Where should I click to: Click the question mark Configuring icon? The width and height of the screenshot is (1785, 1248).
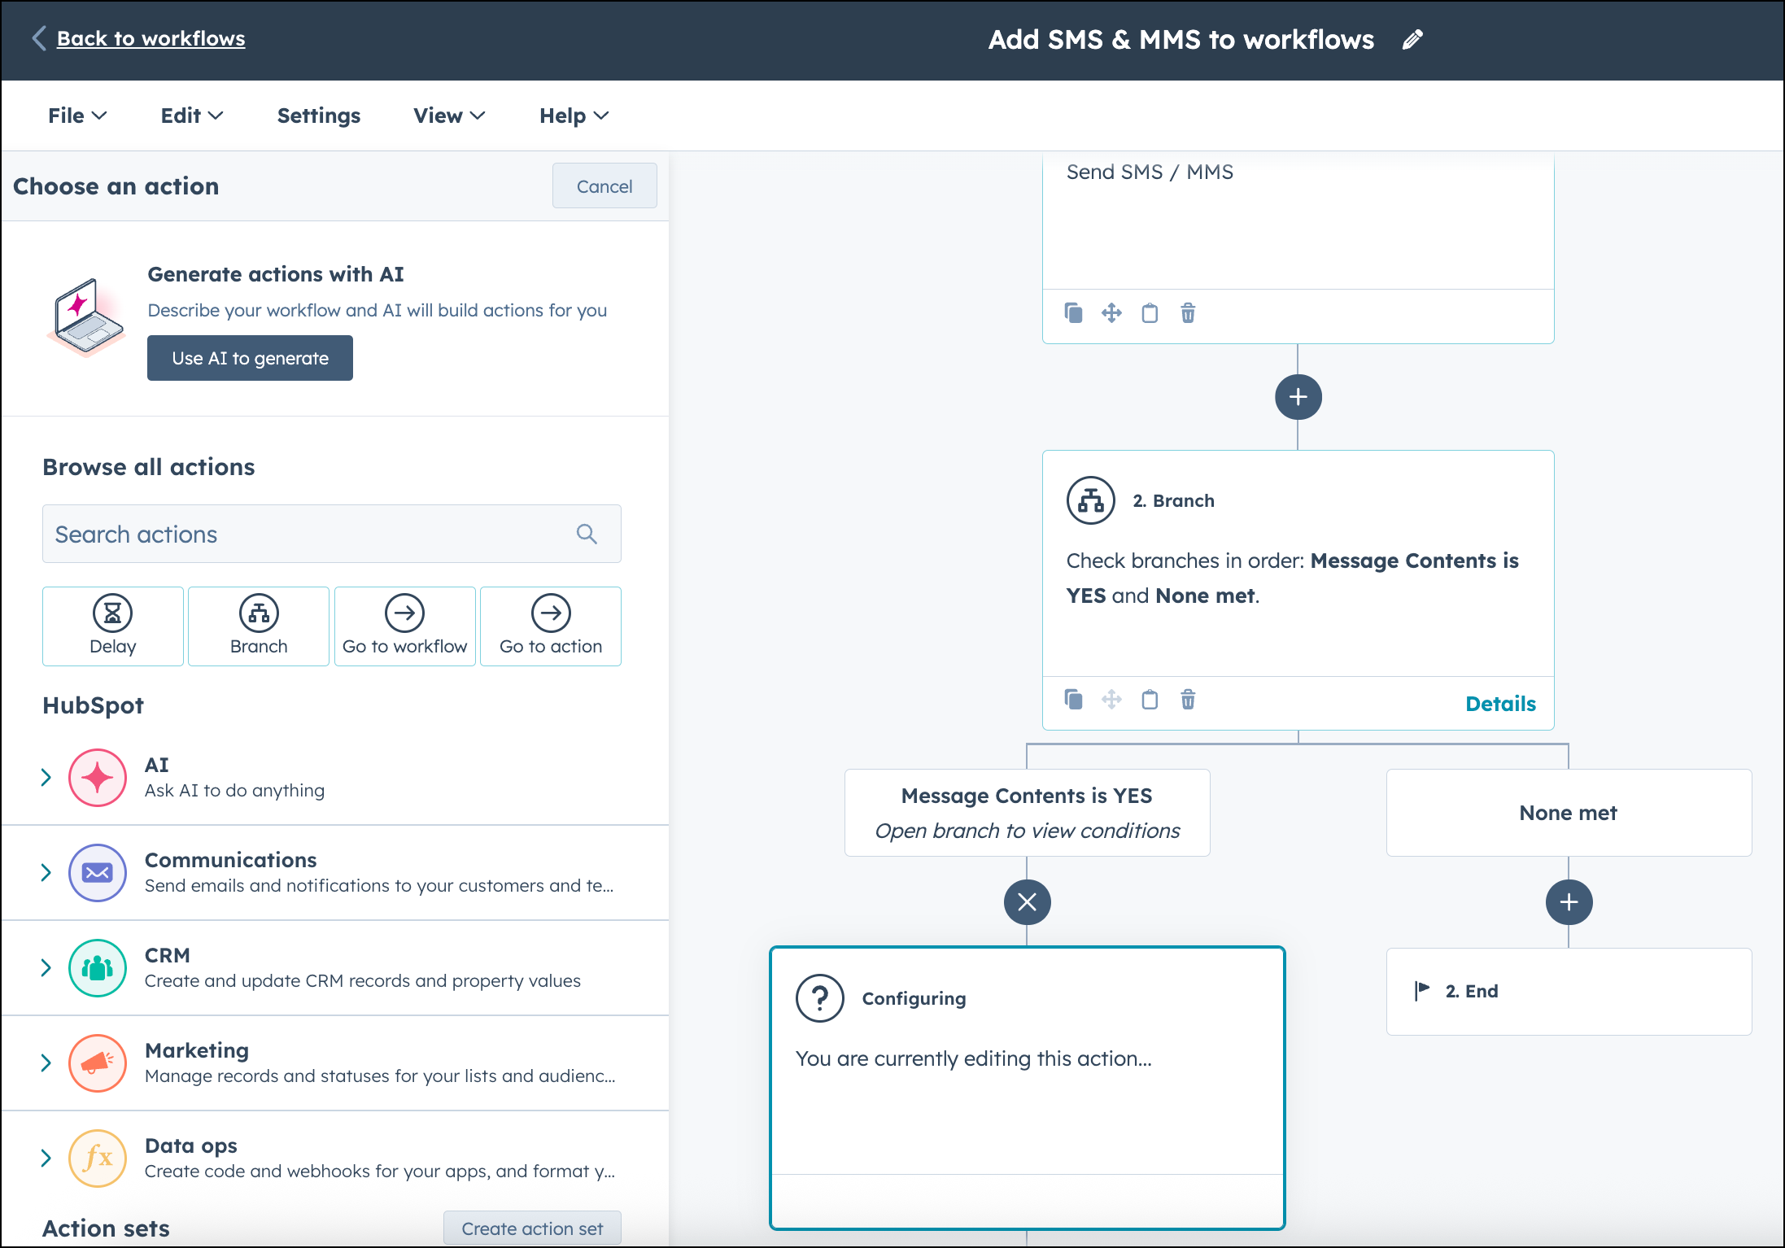click(820, 998)
